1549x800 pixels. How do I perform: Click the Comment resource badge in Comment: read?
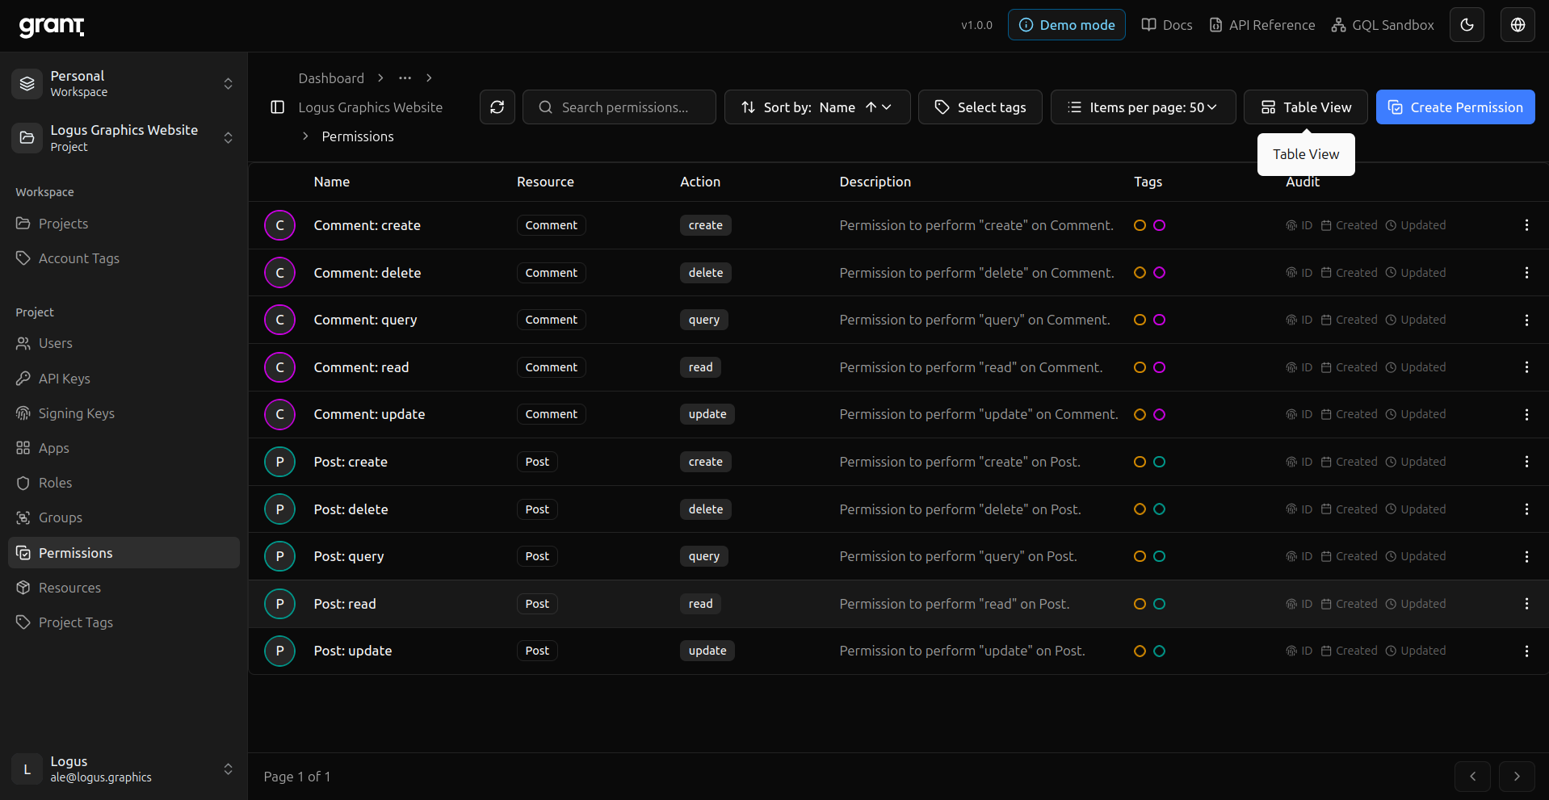pos(552,367)
